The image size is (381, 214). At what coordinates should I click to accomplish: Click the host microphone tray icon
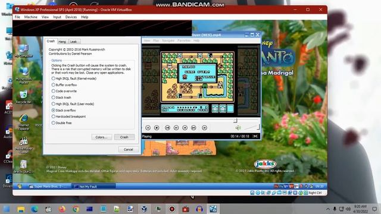[335, 209]
